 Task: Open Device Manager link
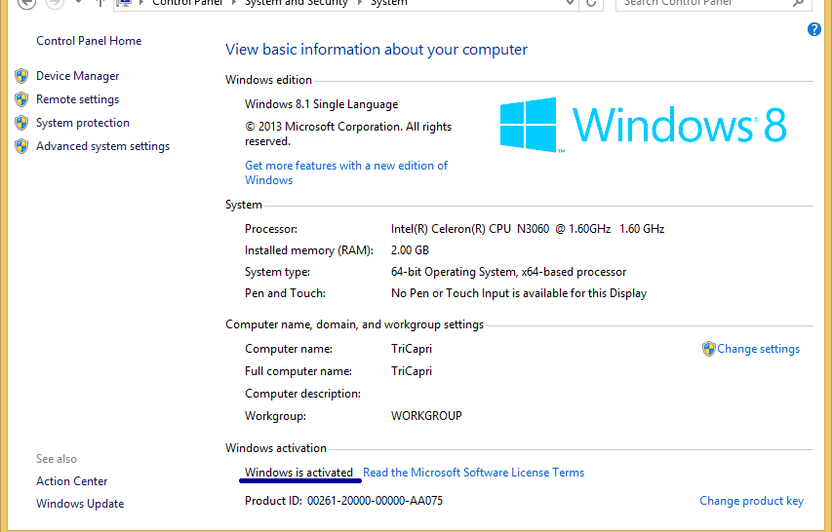coord(77,76)
